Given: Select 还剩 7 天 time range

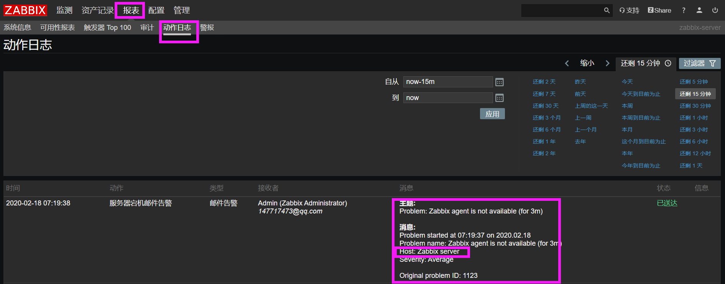Looking at the screenshot, I should pos(544,94).
